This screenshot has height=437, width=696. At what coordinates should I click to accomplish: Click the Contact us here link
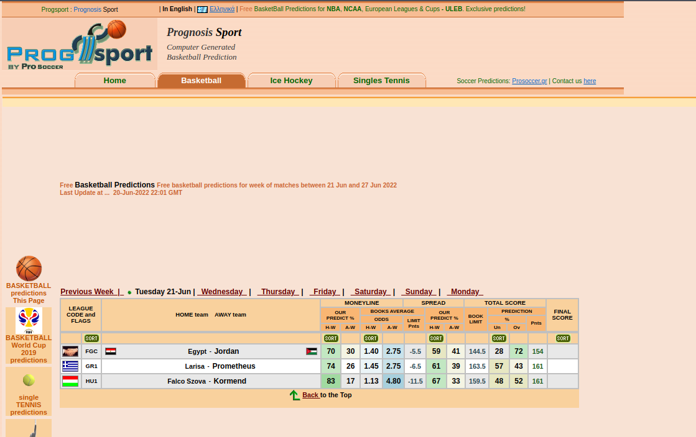(x=590, y=81)
